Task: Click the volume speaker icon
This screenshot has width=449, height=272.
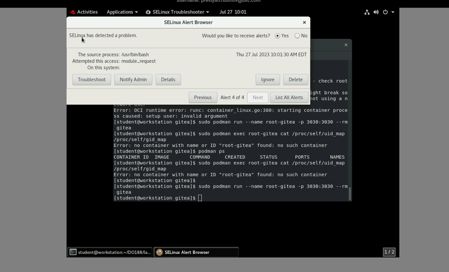Action: click(x=376, y=12)
